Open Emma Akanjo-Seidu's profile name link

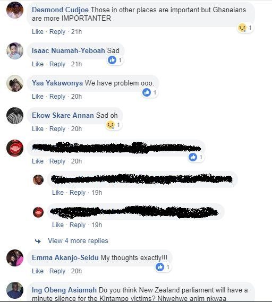click(65, 258)
